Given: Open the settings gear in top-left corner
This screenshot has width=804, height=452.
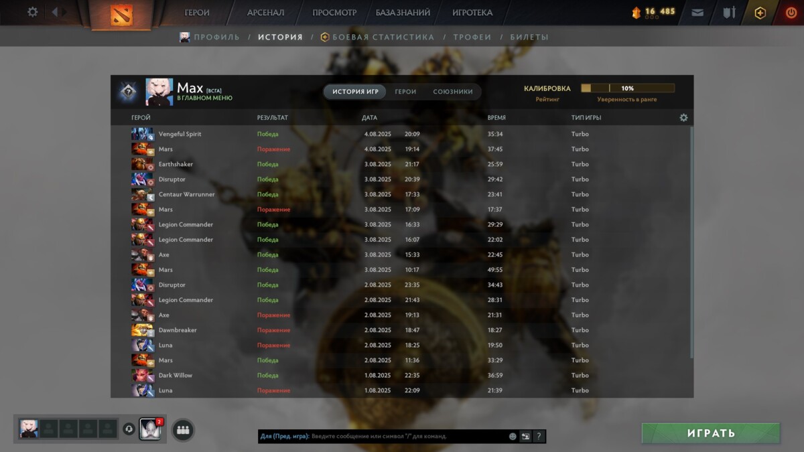Looking at the screenshot, I should point(31,11).
